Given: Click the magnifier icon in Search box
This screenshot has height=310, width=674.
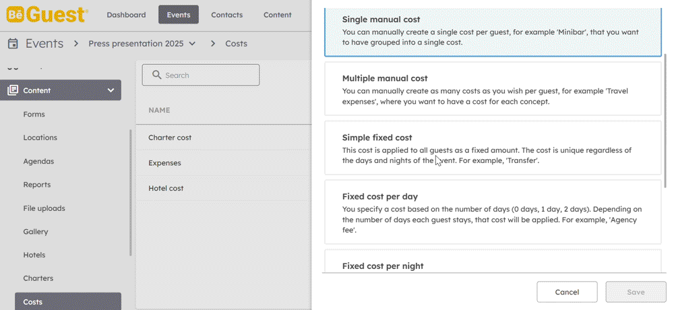Looking at the screenshot, I should click(x=156, y=75).
